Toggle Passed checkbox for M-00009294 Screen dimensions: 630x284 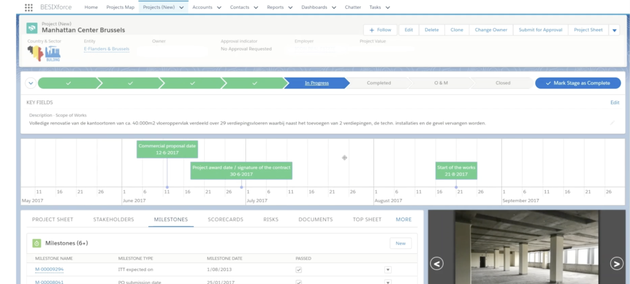click(x=298, y=270)
